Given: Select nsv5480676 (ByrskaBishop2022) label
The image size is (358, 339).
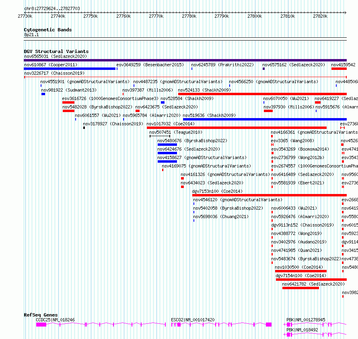Looking at the screenshot, I should [x=192, y=141].
